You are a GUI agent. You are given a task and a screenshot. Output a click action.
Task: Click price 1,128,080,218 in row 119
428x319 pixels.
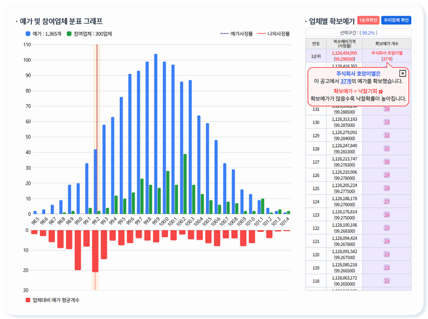(x=344, y=265)
